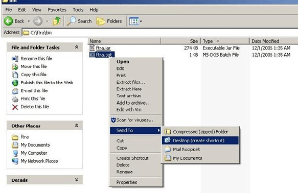The image size is (298, 193).
Task: Open the My Network Places link
Action: pyautogui.click(x=39, y=161)
